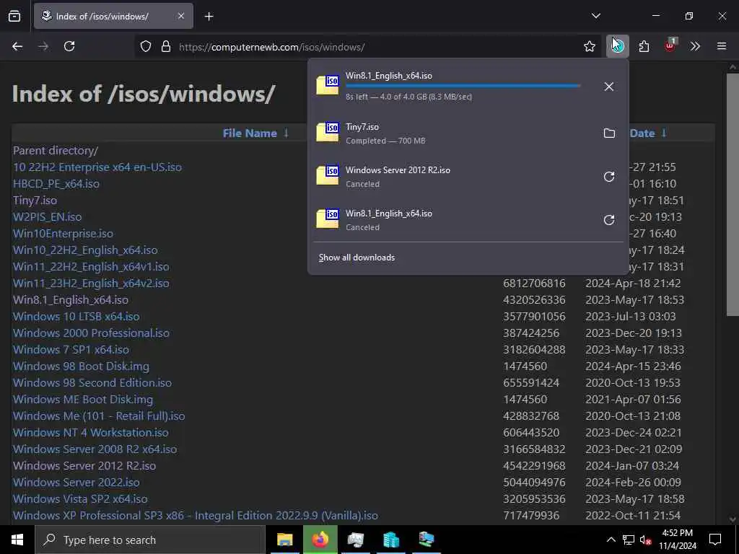Download Windows XP Professional SP3 x86 Integral Edition
The image size is (739, 554).
(196, 515)
